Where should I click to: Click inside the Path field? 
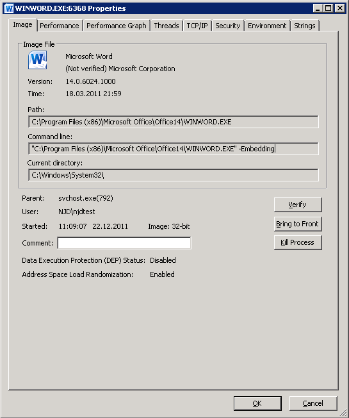click(x=174, y=122)
